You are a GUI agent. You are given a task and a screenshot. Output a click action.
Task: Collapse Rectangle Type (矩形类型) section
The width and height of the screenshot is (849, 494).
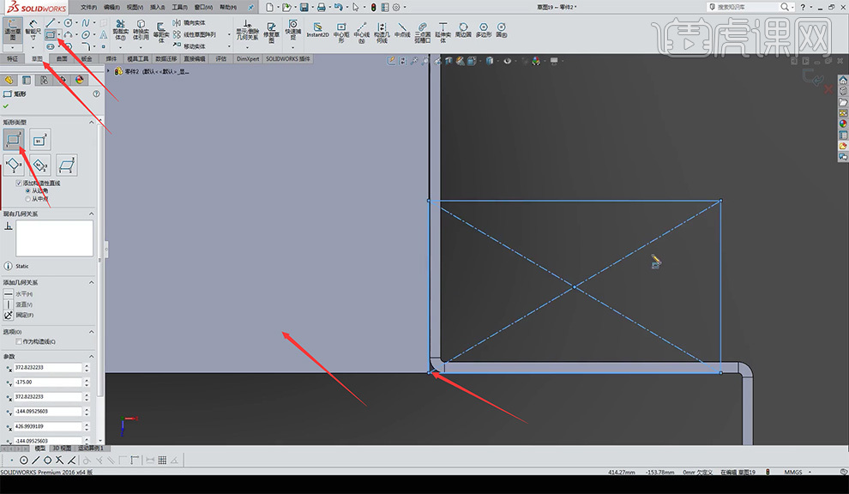pos(91,123)
